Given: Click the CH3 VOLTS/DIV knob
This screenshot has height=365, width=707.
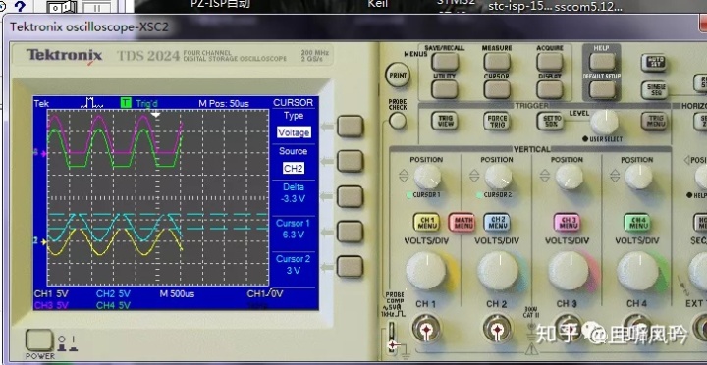Looking at the screenshot, I should (569, 271).
